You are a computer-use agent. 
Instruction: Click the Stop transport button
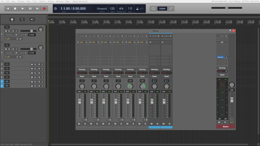click(x=15, y=9)
